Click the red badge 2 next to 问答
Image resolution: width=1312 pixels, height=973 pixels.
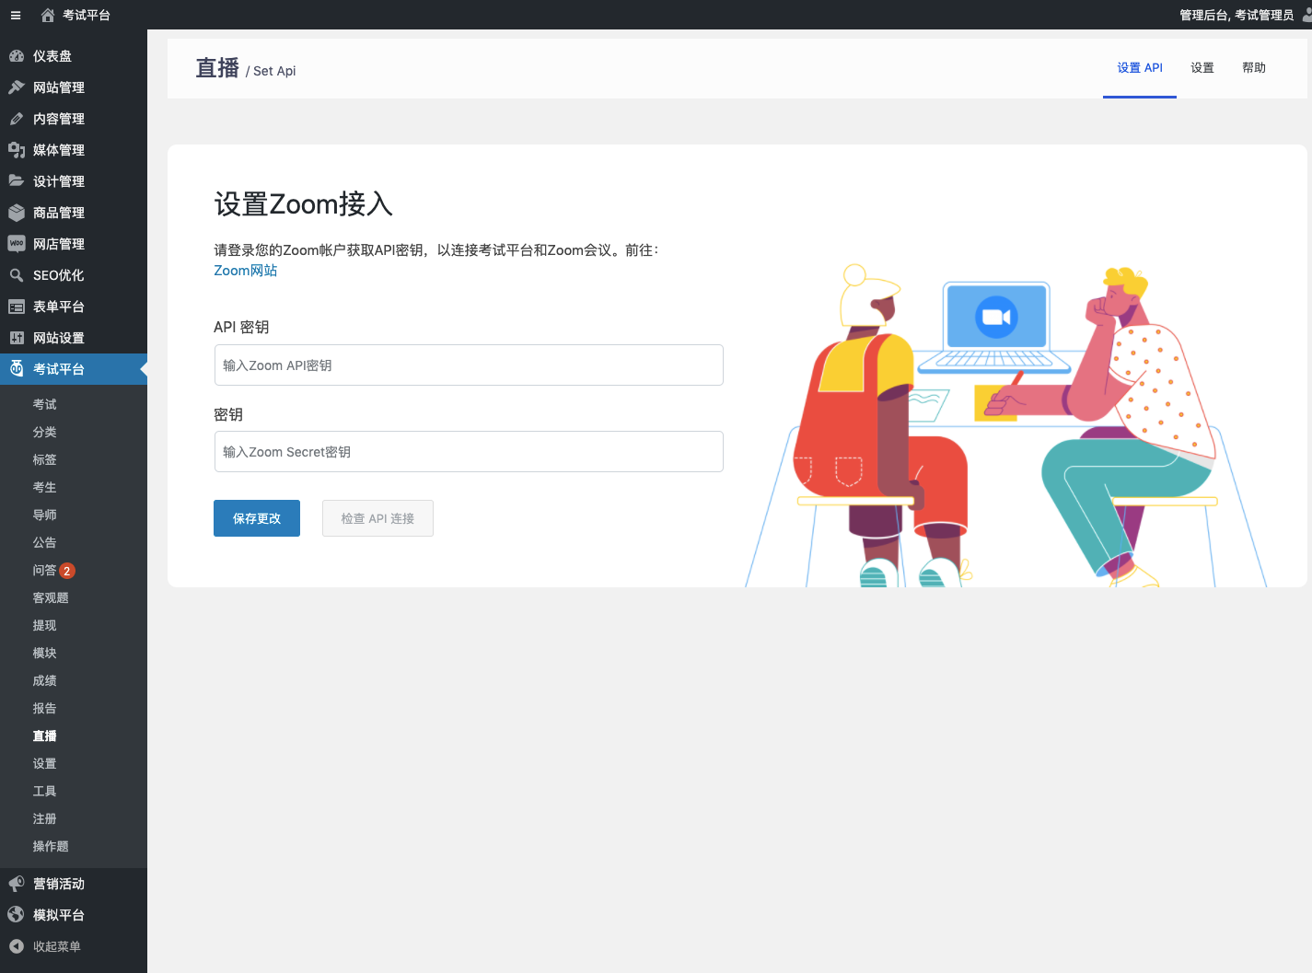point(67,571)
